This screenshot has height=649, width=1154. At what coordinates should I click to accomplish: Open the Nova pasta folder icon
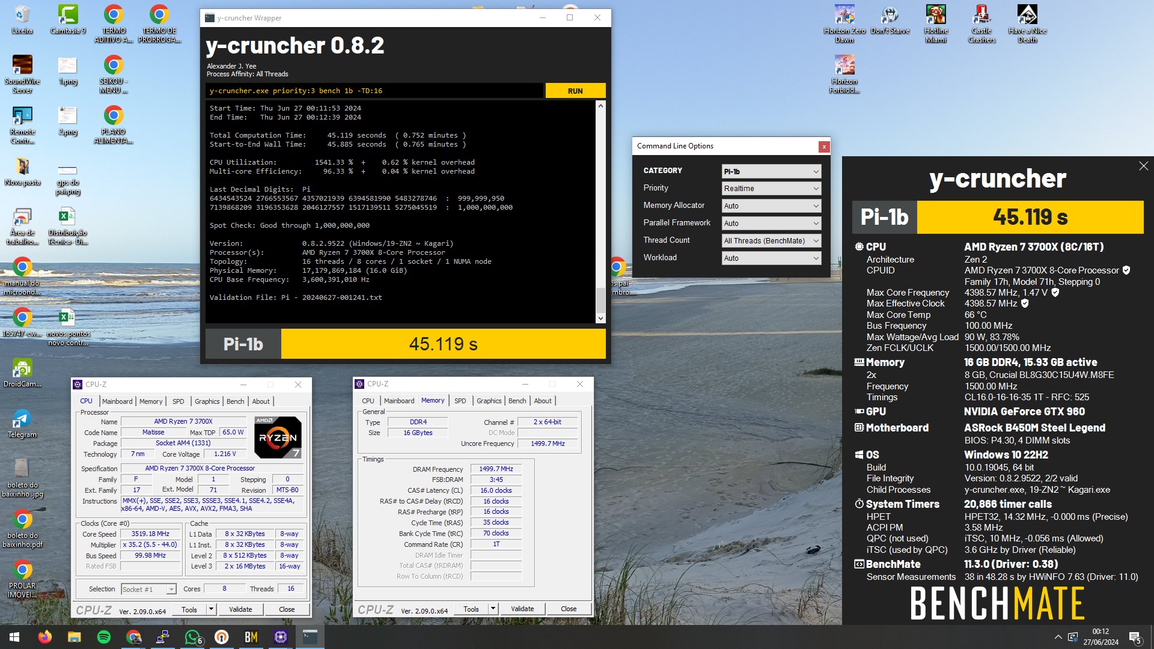[22, 171]
